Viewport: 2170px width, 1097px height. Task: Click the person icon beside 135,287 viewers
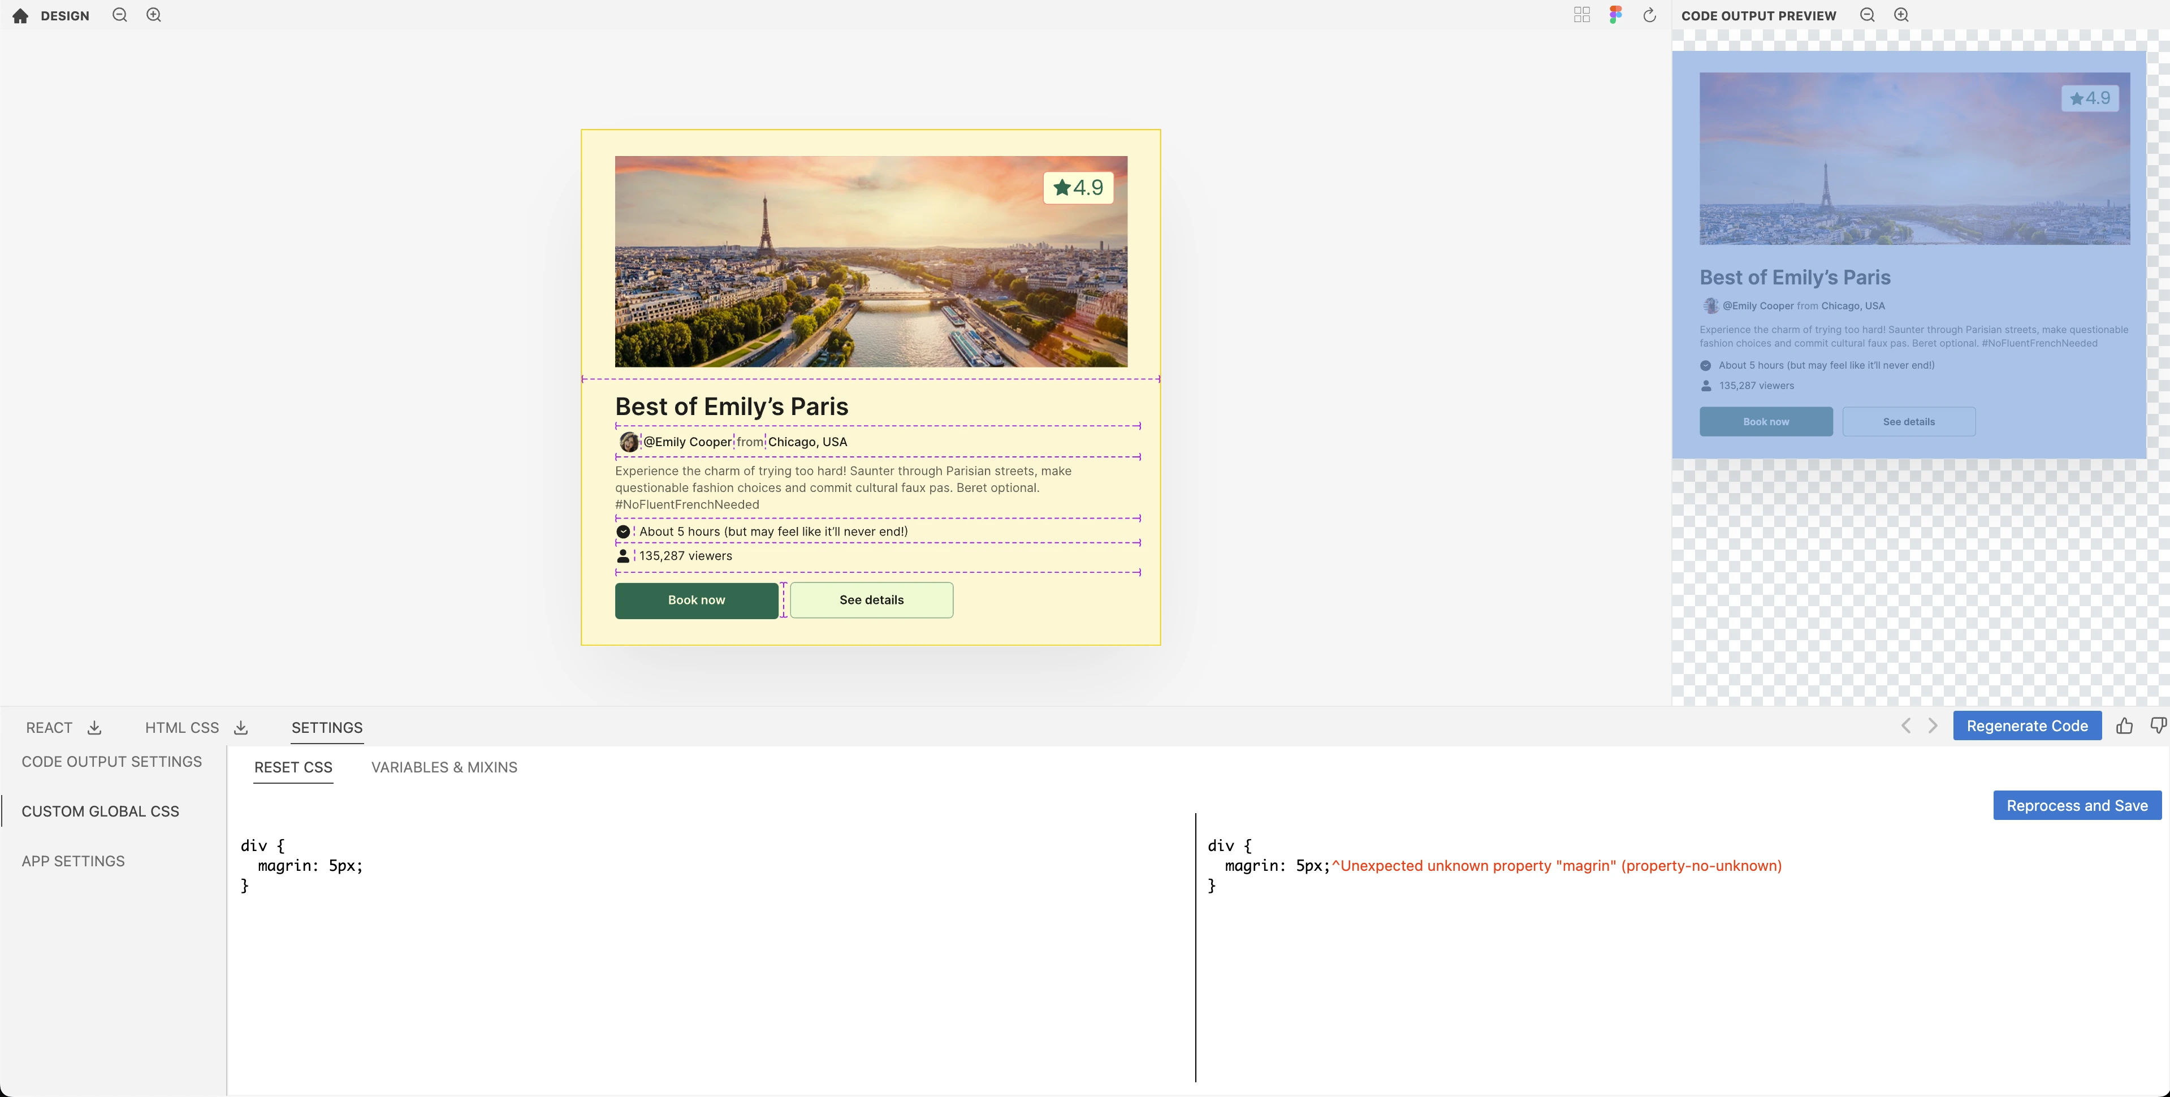click(x=623, y=556)
